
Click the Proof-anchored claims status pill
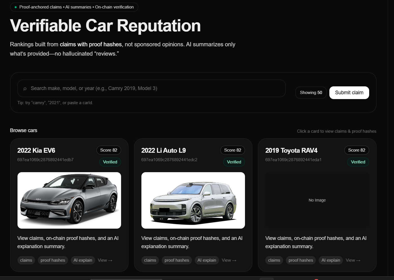(x=74, y=7)
